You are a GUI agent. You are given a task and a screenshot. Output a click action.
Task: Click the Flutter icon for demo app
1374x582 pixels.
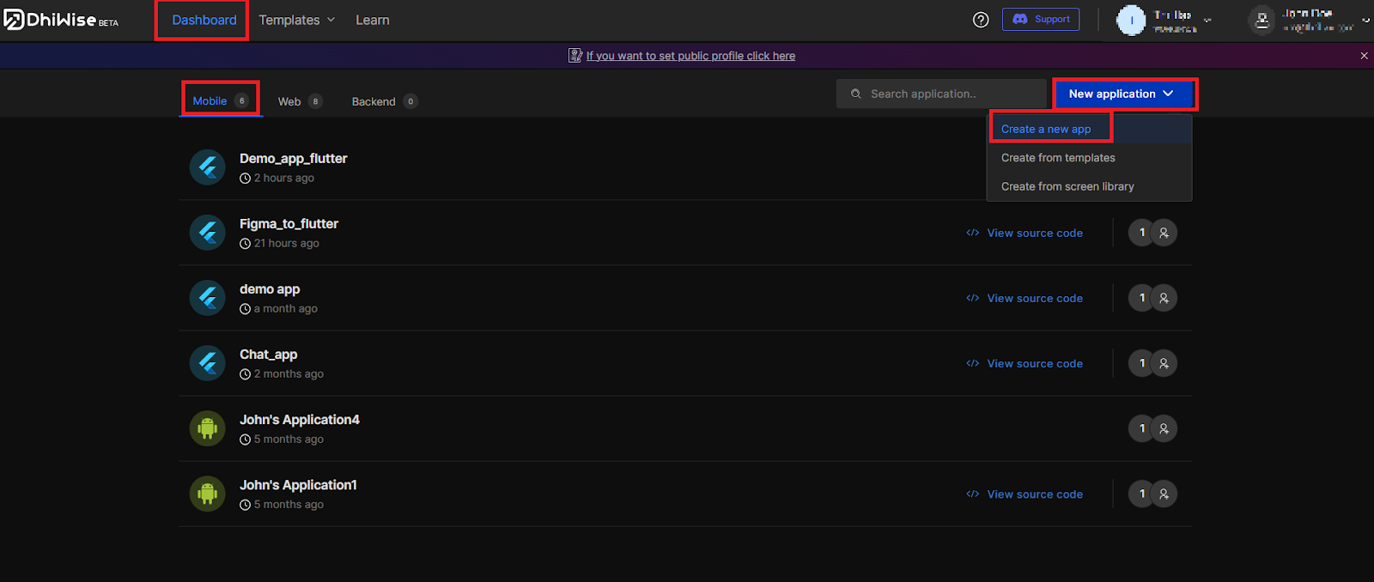click(207, 298)
